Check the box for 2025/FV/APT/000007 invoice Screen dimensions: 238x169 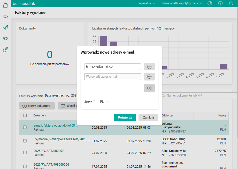coord(25,153)
